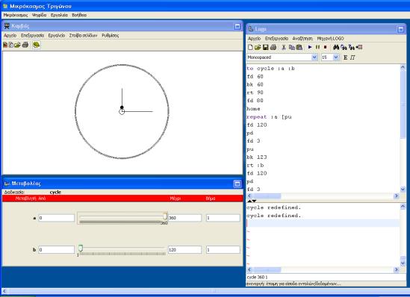This screenshot has width=410, height=297.
Task: Click the Open file icon in Logo toolbar
Action: [x=258, y=47]
